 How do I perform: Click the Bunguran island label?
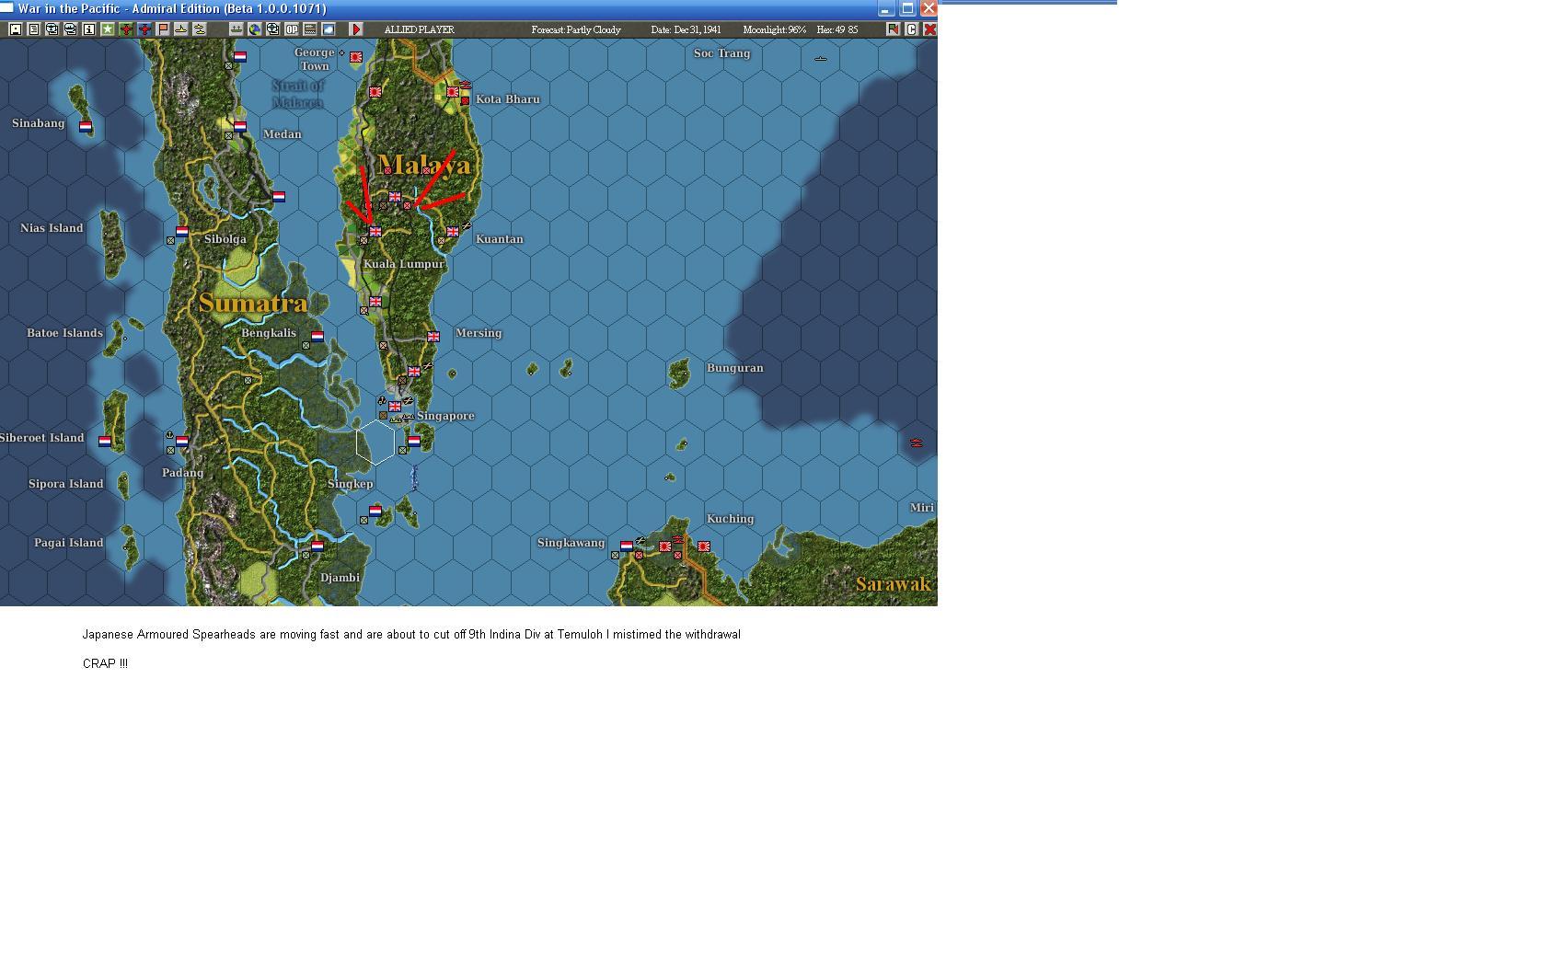click(x=735, y=368)
